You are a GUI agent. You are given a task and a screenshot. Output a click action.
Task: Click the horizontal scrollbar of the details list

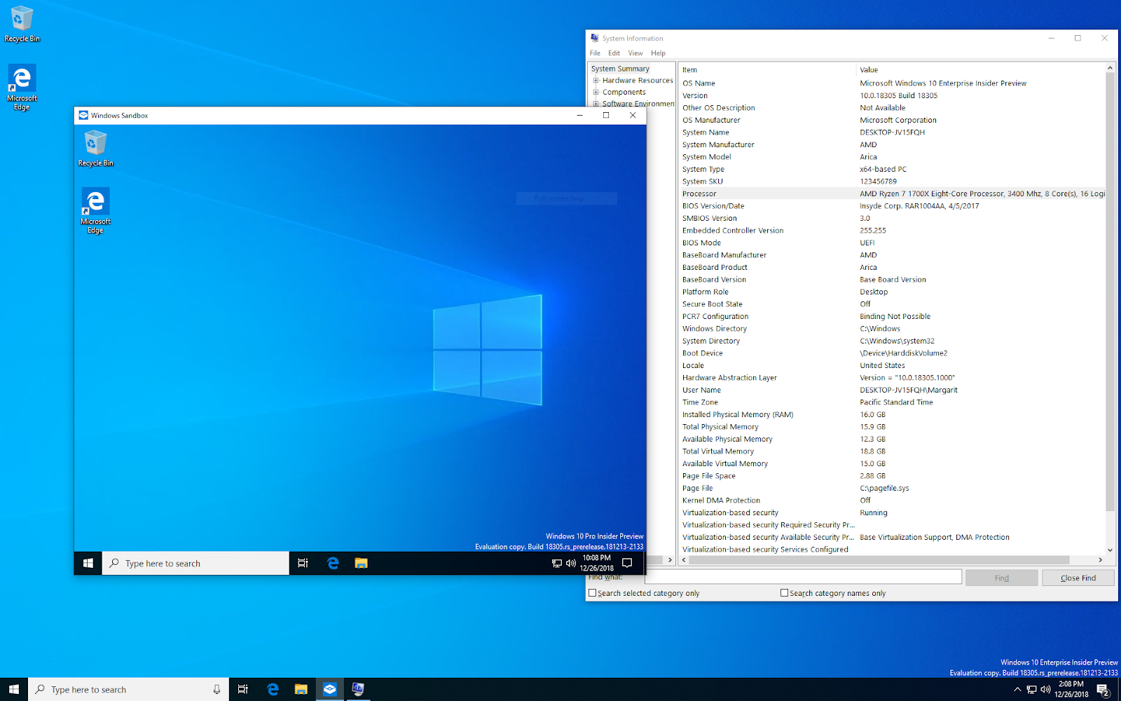[879, 560]
